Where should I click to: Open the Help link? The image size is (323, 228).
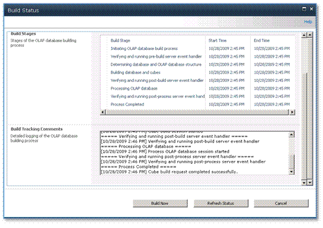coord(308,21)
